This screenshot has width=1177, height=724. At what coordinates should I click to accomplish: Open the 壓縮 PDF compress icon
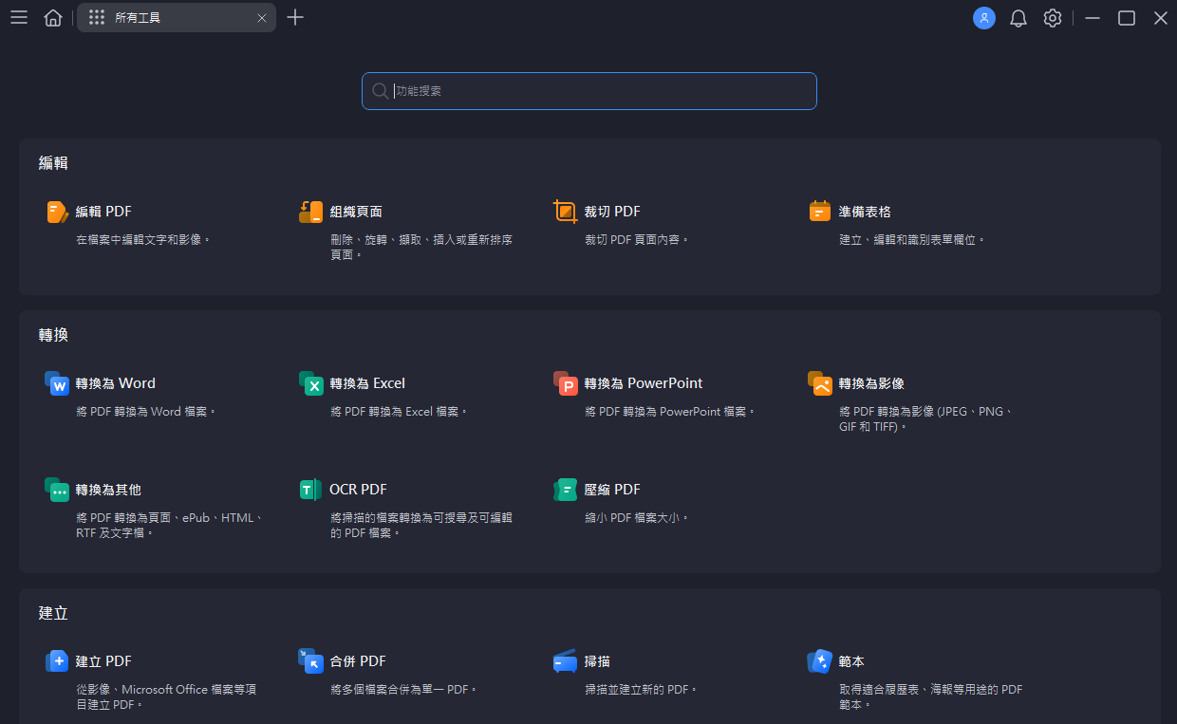pyautogui.click(x=566, y=490)
